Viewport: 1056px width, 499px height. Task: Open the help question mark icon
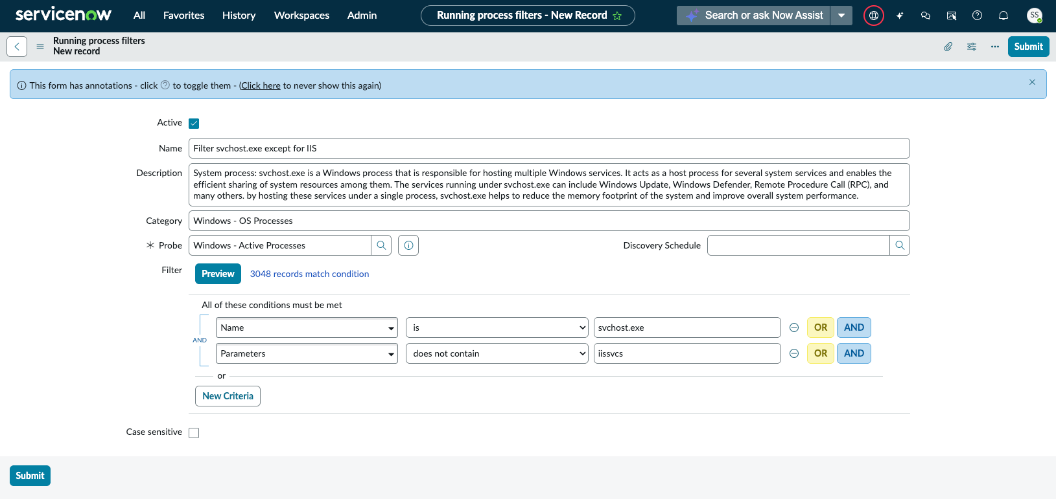pyautogui.click(x=978, y=16)
